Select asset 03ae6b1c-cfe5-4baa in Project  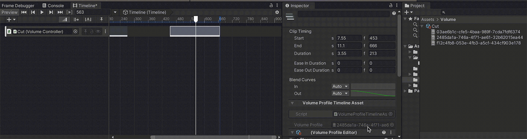pos(478,32)
